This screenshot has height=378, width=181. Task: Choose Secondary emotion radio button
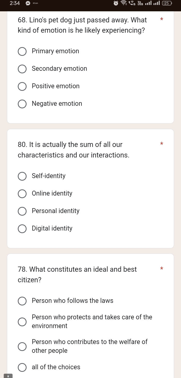tap(22, 69)
